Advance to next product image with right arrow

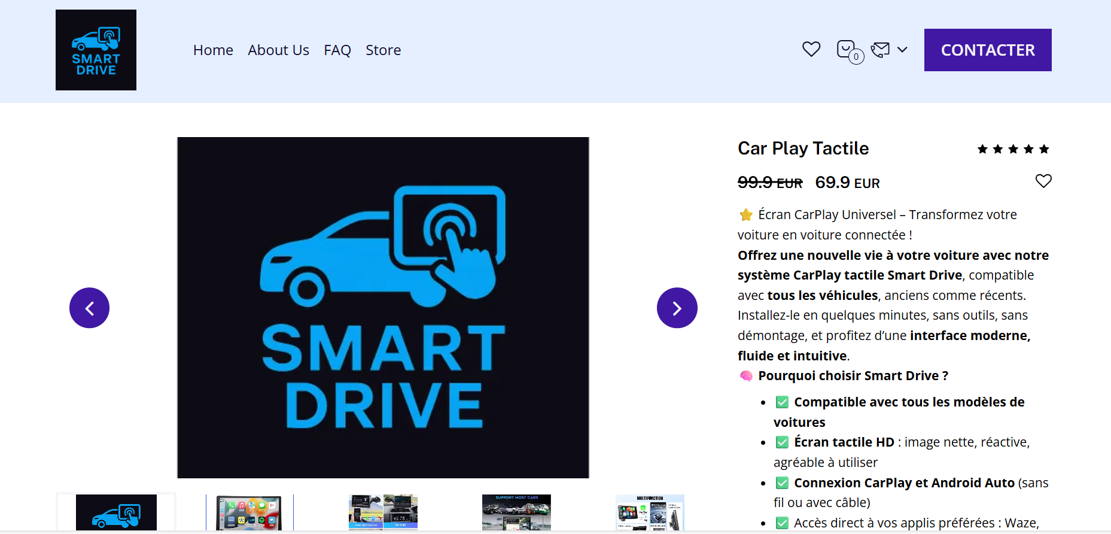point(677,308)
